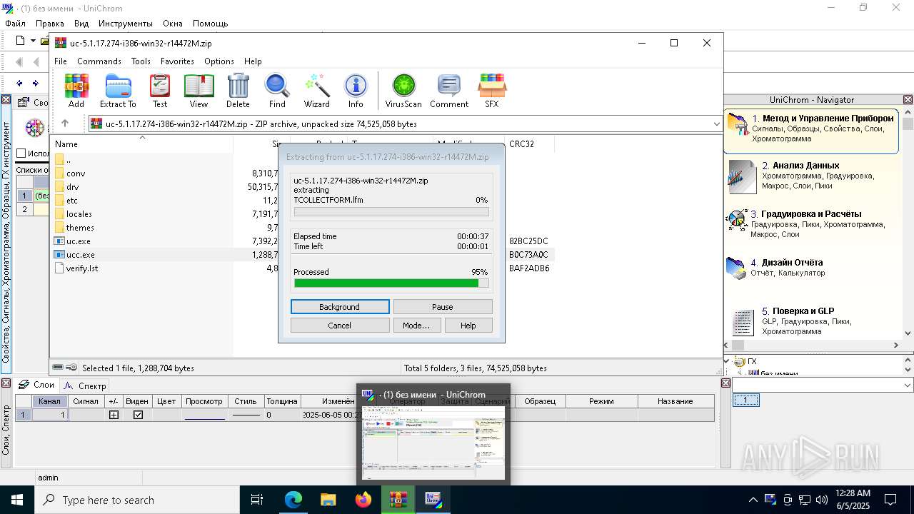Click Type here to search box

(x=137, y=500)
